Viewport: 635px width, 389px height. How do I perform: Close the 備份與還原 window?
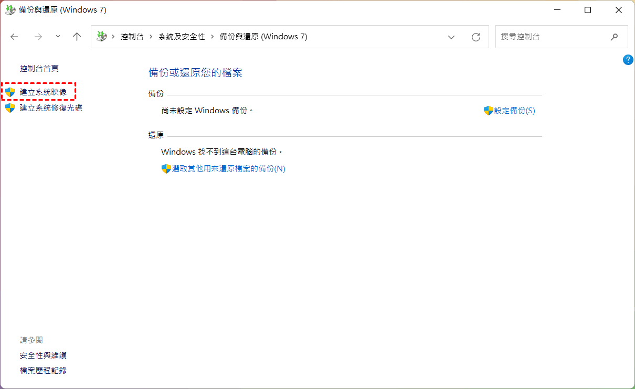pos(619,10)
